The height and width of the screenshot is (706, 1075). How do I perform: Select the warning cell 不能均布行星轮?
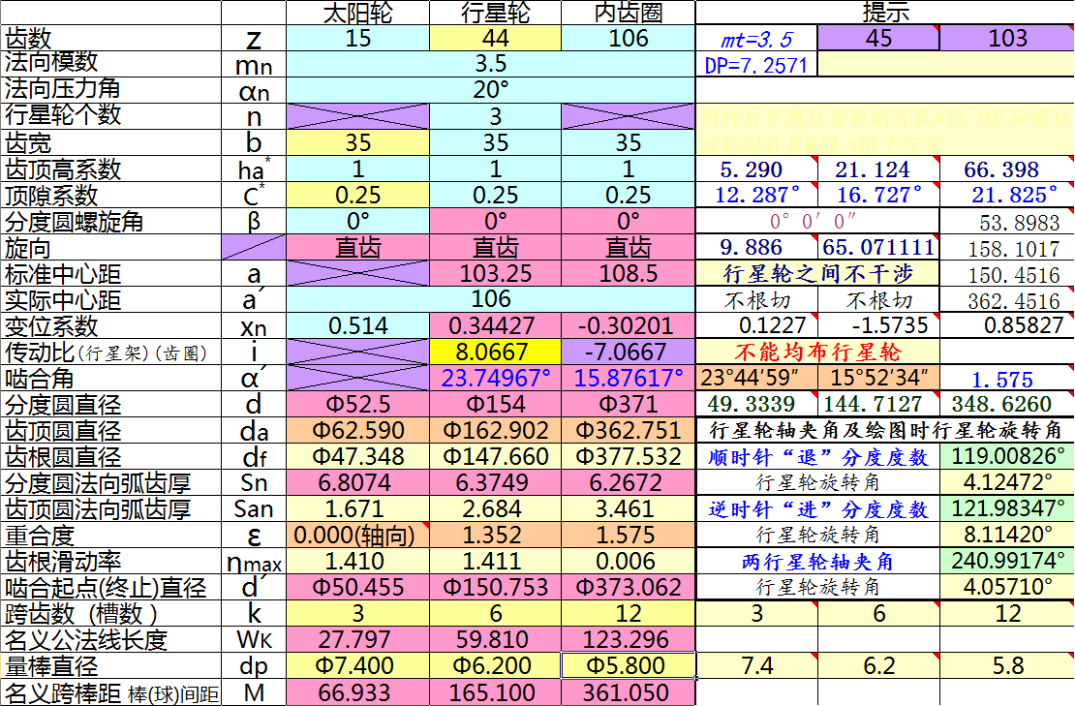point(817,352)
